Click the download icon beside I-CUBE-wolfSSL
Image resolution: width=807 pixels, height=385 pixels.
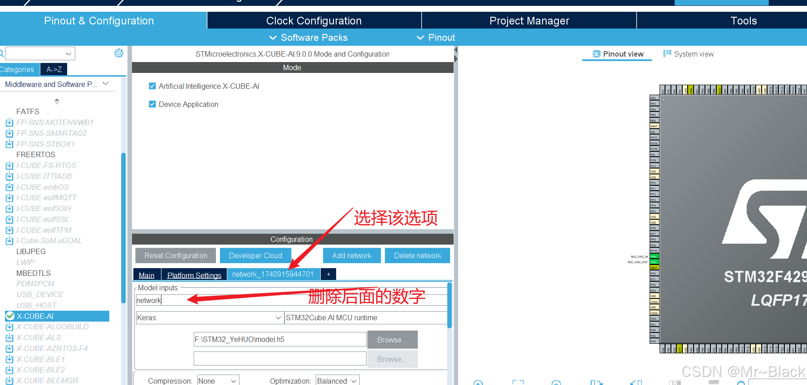9,219
